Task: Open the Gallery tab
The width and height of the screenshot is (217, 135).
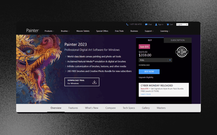Action: tap(146, 108)
